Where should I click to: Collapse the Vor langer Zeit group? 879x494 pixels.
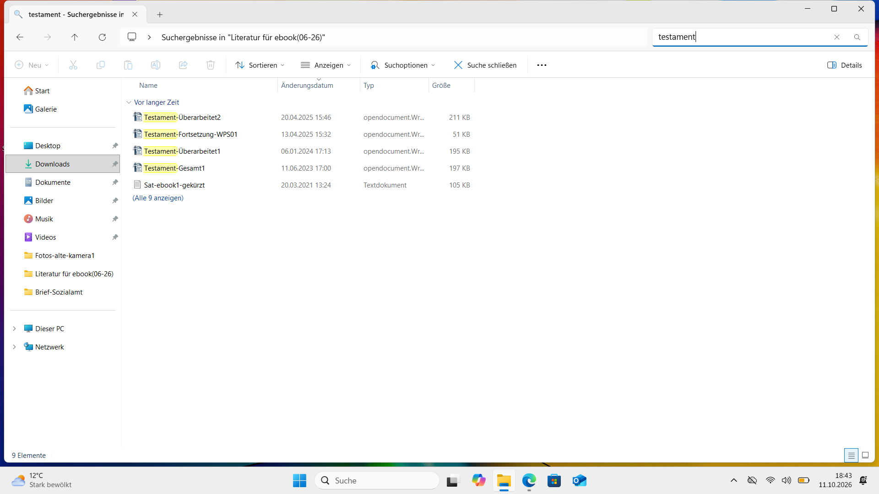coord(129,102)
